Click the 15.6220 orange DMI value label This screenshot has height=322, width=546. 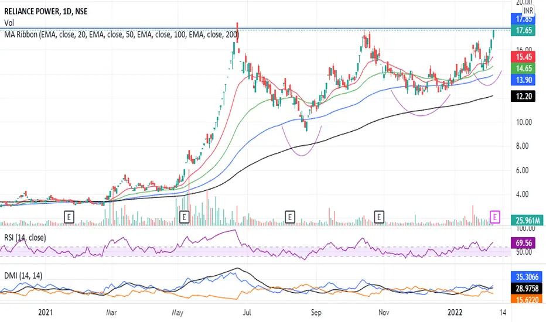click(527, 299)
